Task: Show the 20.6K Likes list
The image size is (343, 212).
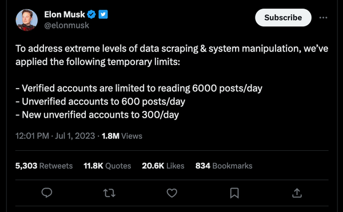Action: [x=163, y=166]
